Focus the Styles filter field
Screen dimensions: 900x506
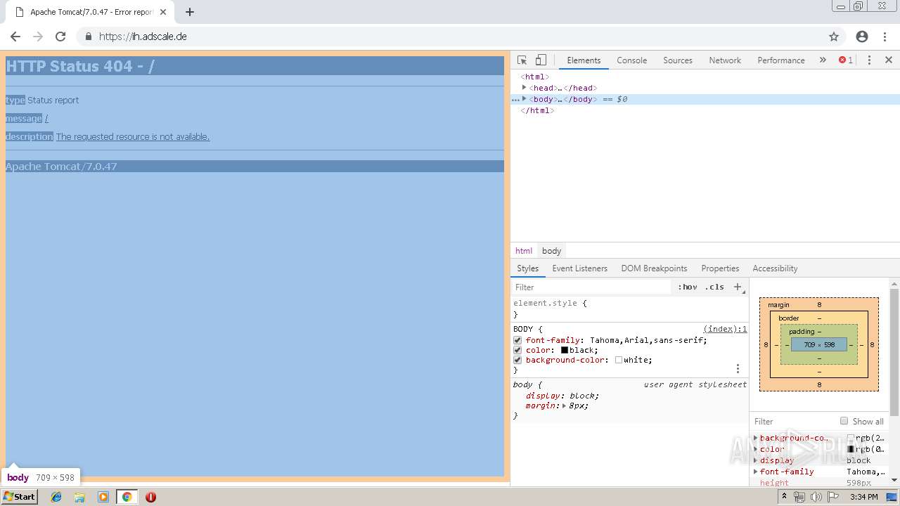tap(591, 287)
